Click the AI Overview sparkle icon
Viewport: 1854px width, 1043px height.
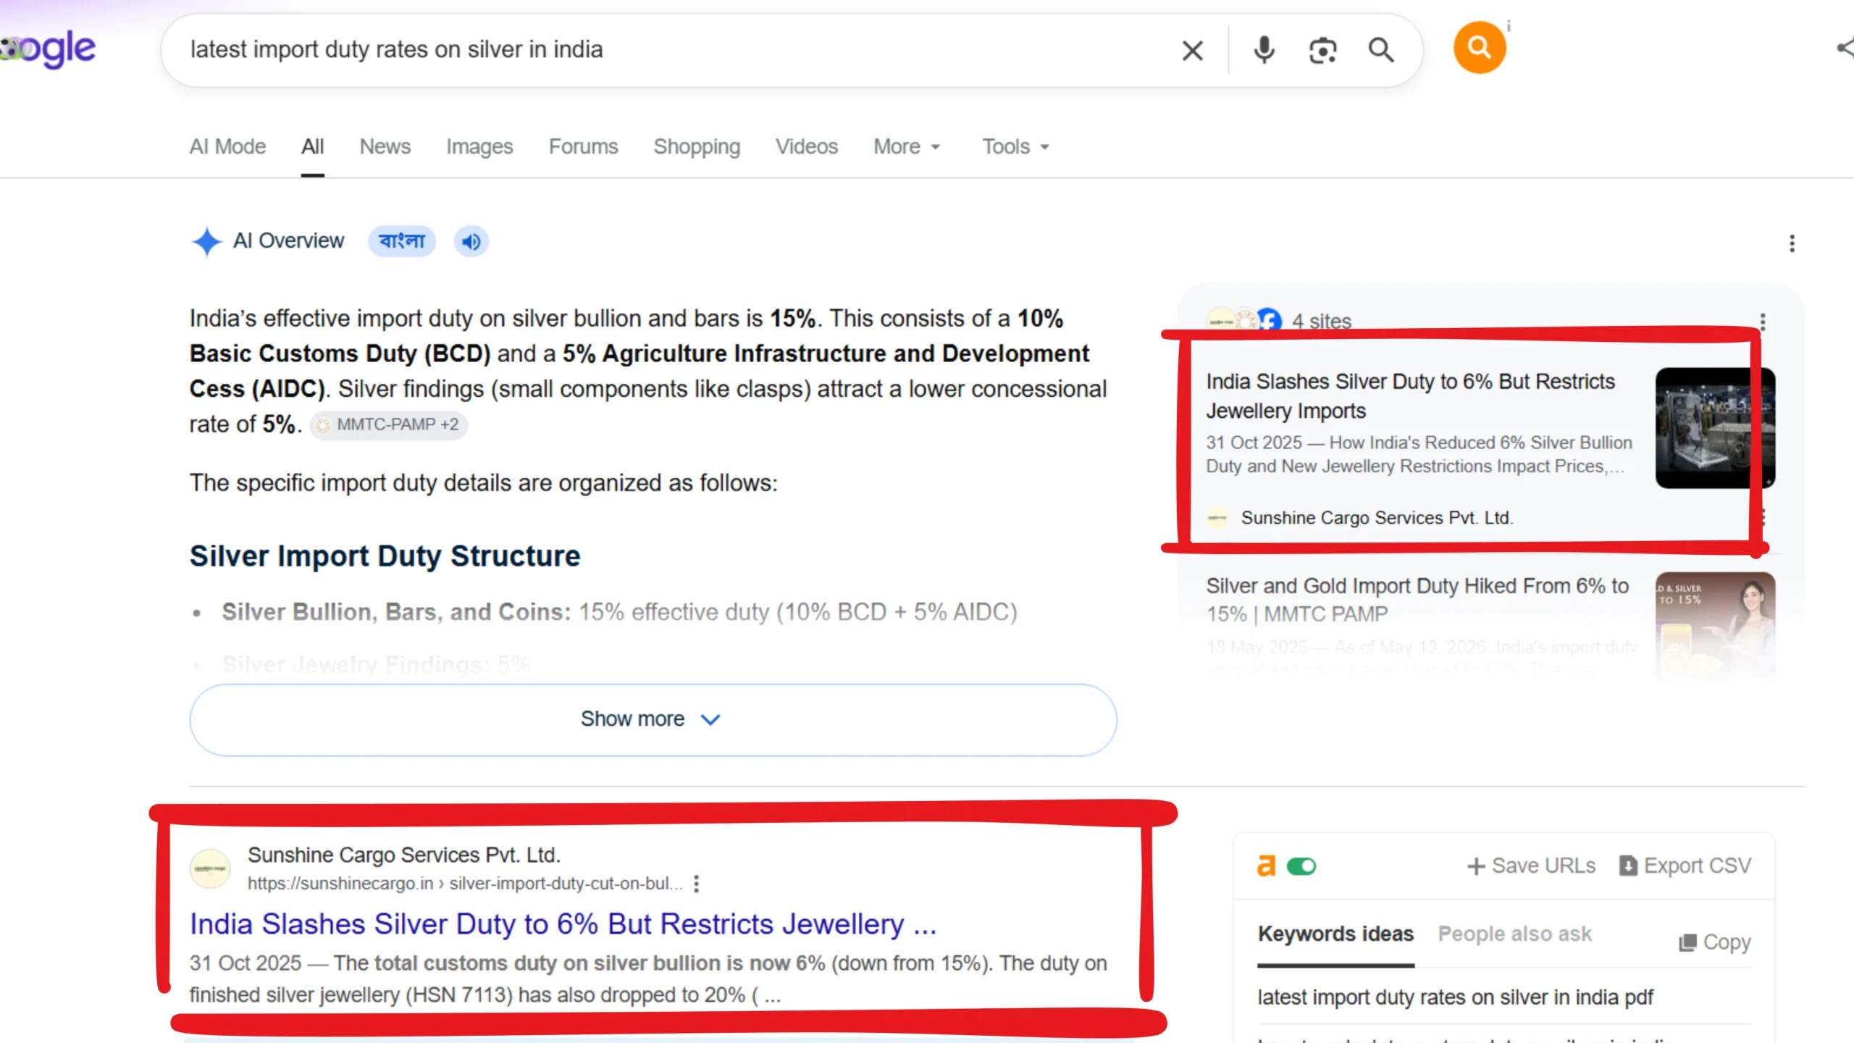206,241
